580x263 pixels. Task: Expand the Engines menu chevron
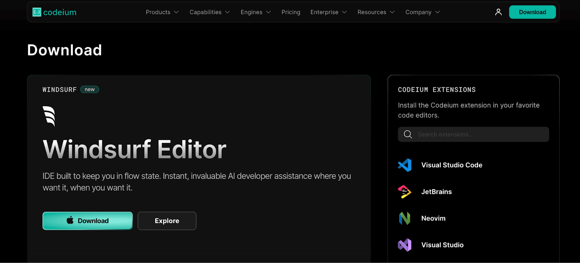(x=269, y=12)
